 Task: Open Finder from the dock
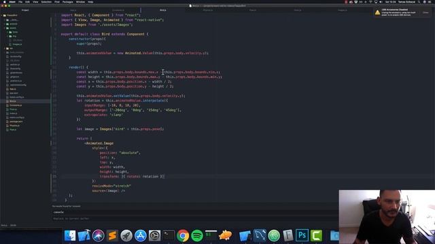click(70, 236)
